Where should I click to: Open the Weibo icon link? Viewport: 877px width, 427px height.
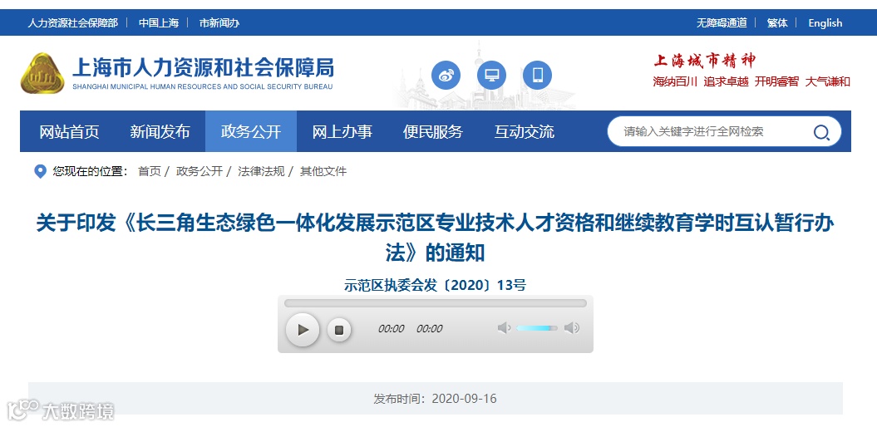click(x=446, y=75)
